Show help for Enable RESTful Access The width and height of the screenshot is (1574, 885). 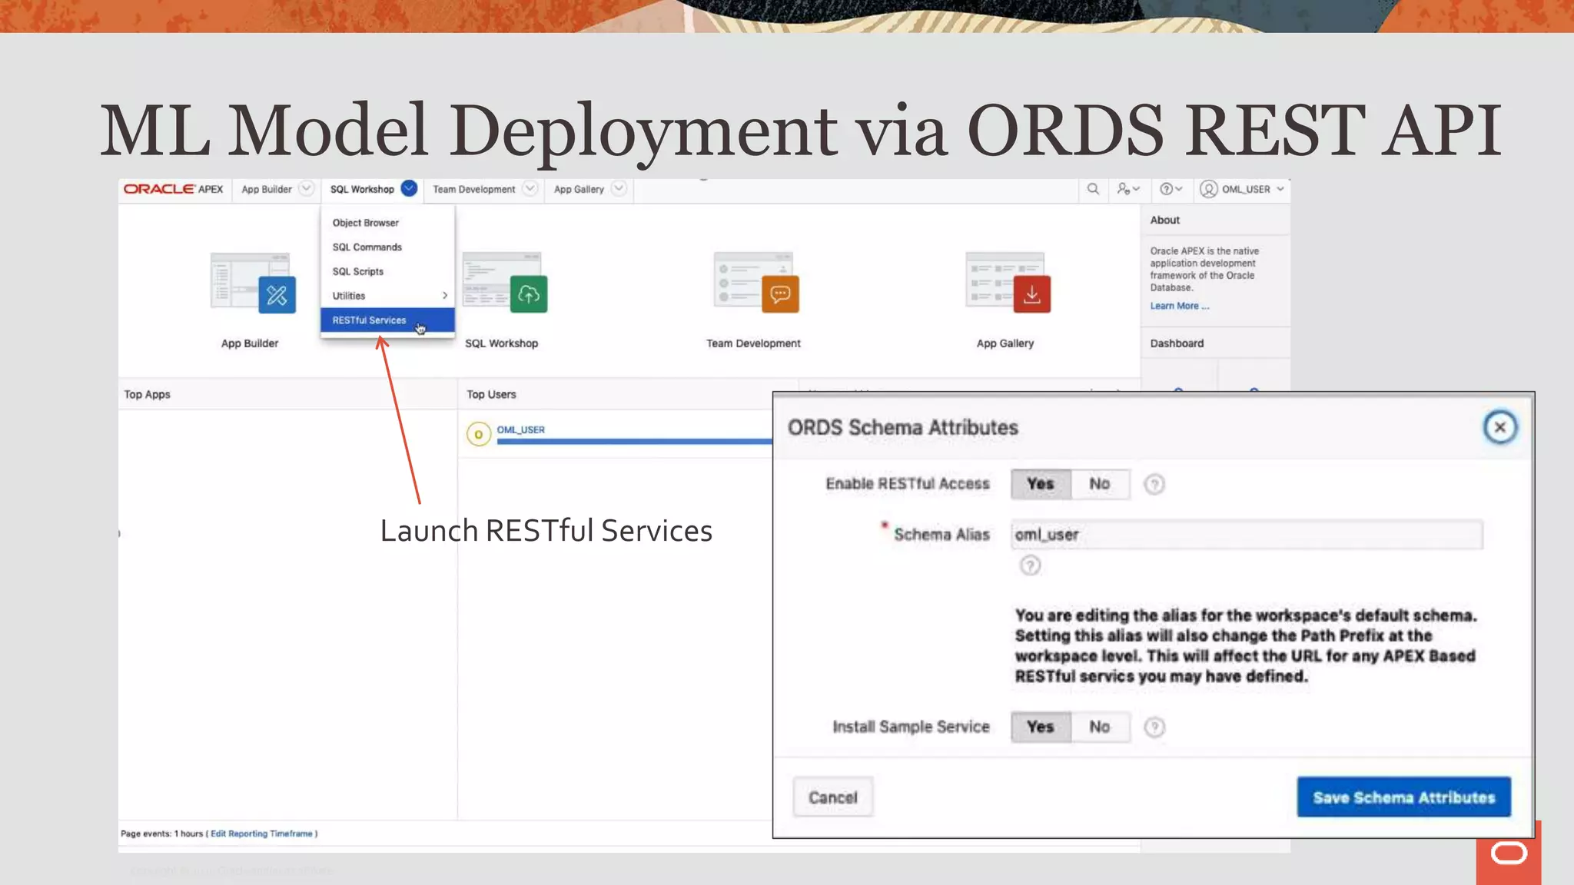point(1154,484)
